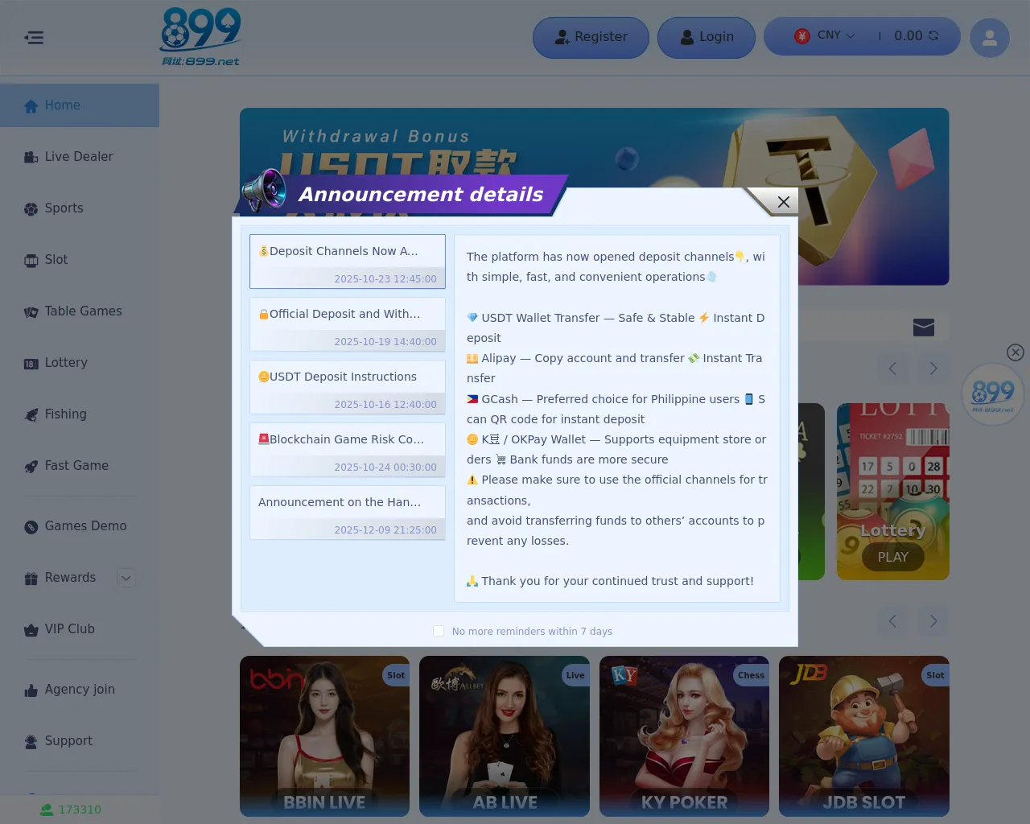This screenshot has height=824, width=1030.
Task: Click the Slot machine sidebar icon
Action: 31,261
